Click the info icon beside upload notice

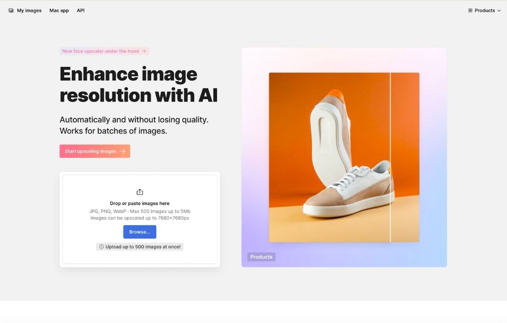(101, 247)
